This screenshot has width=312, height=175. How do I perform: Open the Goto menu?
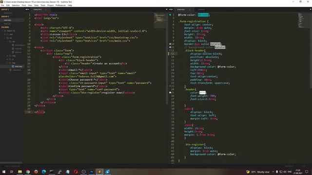[x=36, y=5]
